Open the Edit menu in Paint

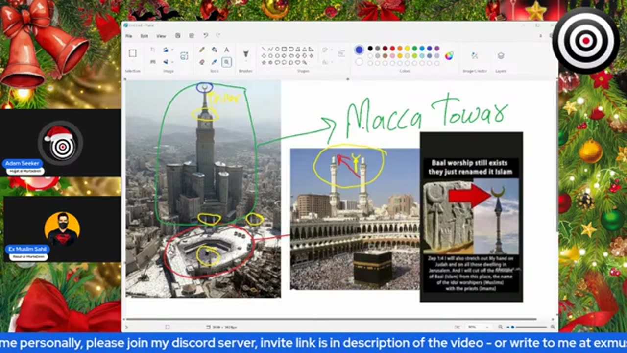[145, 36]
